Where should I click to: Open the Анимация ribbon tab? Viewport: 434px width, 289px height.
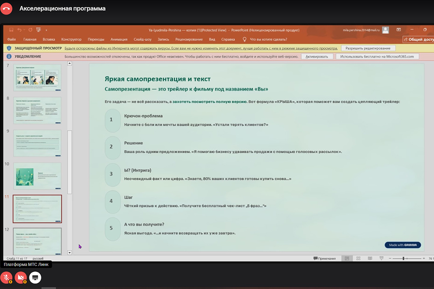pos(119,39)
